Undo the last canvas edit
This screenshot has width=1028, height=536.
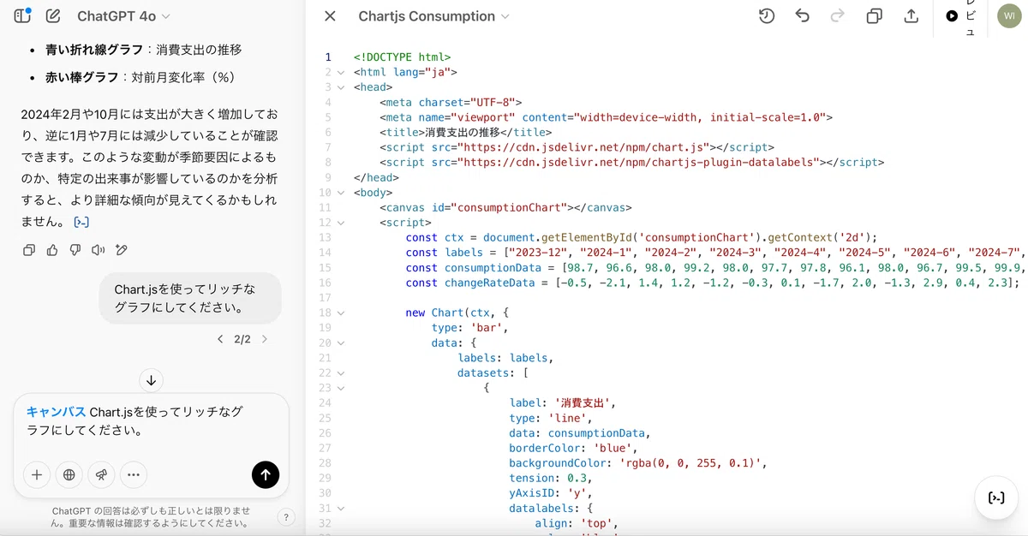pyautogui.click(x=802, y=16)
